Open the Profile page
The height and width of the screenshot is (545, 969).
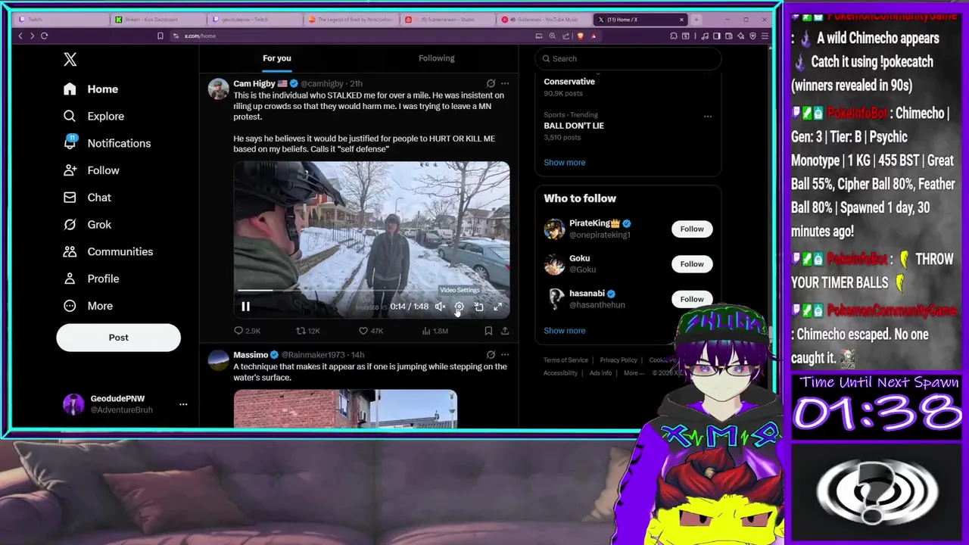(x=91, y=279)
